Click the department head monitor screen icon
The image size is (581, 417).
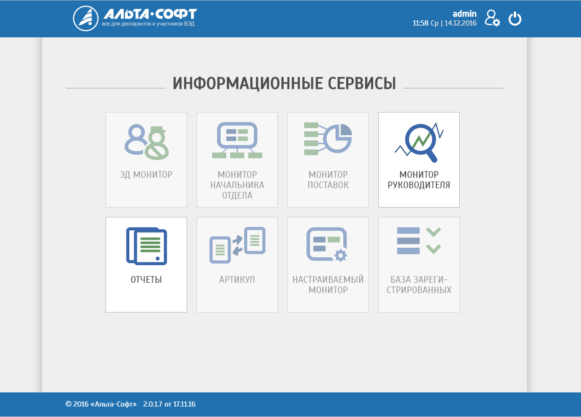point(237,140)
